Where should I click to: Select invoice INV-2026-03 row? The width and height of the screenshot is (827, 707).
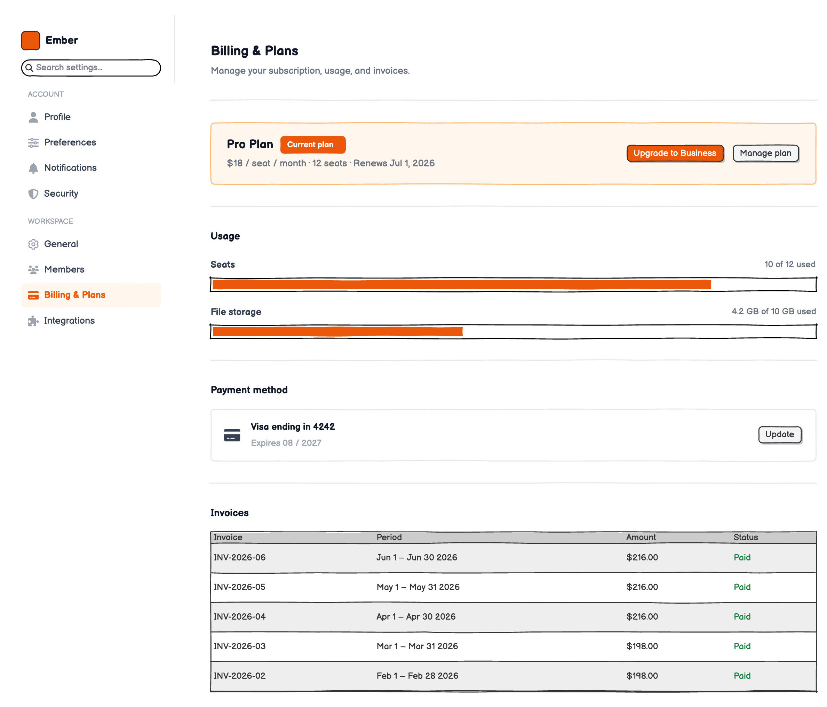513,647
